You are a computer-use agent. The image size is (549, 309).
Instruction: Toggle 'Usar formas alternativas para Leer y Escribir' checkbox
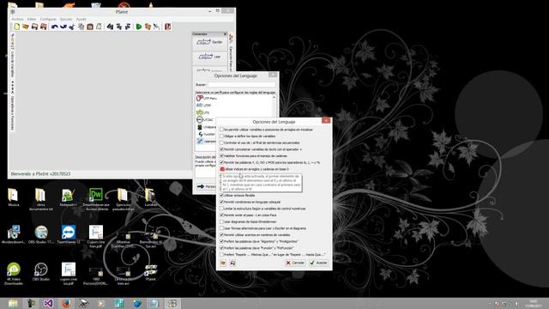click(221, 228)
